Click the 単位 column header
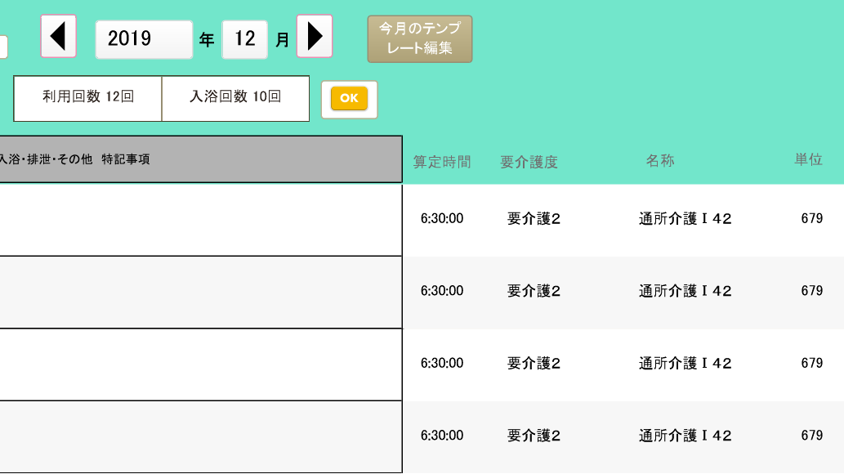Screen dimensions: 844x474 809,159
